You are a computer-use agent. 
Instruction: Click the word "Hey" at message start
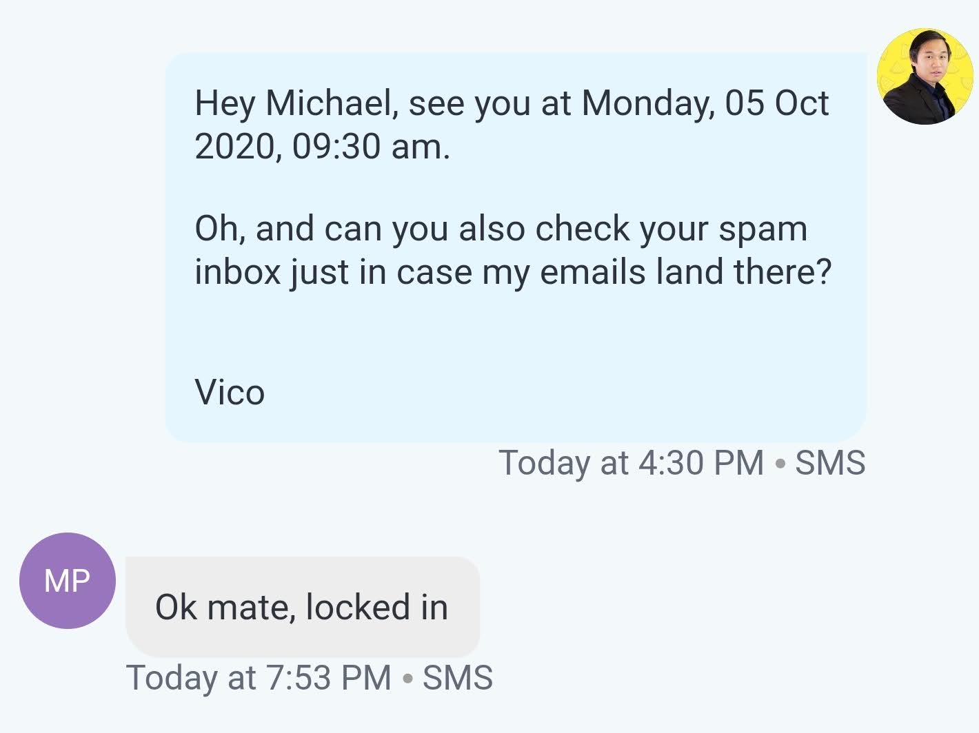pos(224,103)
